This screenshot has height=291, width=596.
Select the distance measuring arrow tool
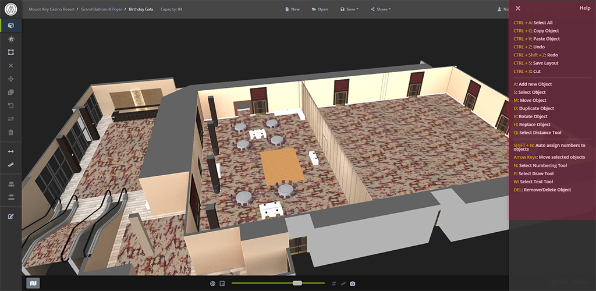click(x=11, y=151)
